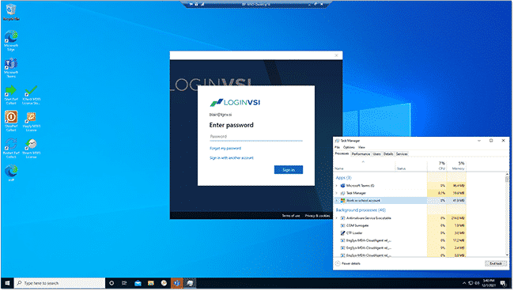Select the green checkmark Check MSIX License shortcut
514x291 pixels.
[x=31, y=94]
